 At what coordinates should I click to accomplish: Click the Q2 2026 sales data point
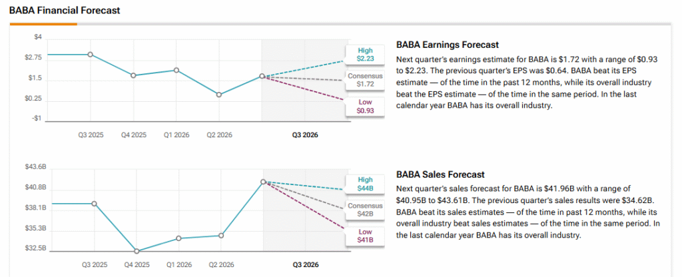point(221,235)
